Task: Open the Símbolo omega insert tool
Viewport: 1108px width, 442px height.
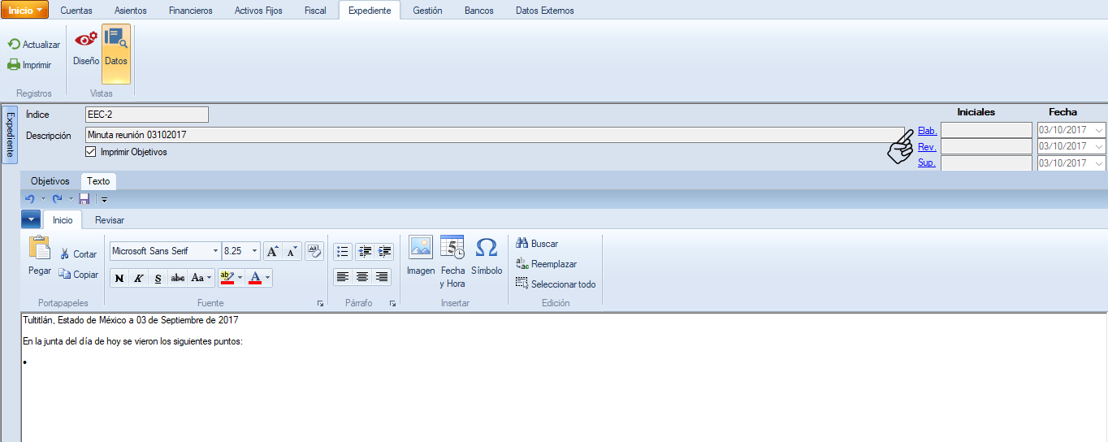Action: coord(486,248)
